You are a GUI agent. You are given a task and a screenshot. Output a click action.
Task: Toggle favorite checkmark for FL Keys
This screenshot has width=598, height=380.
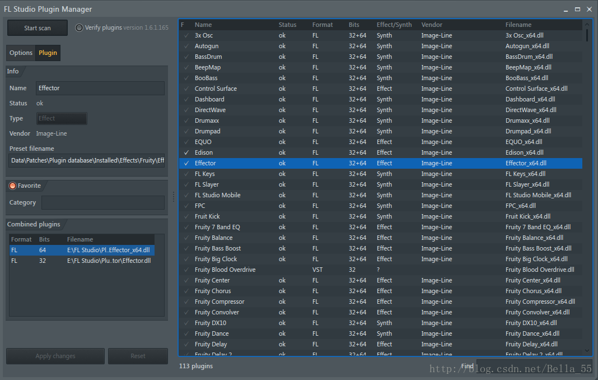coord(186,174)
